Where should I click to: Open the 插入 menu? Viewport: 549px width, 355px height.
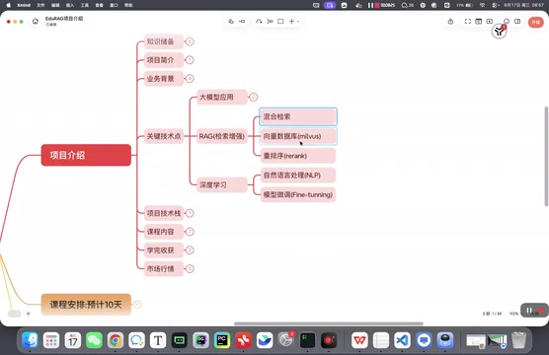click(x=70, y=5)
